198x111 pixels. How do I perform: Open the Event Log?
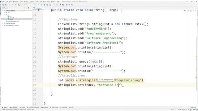(192, 108)
